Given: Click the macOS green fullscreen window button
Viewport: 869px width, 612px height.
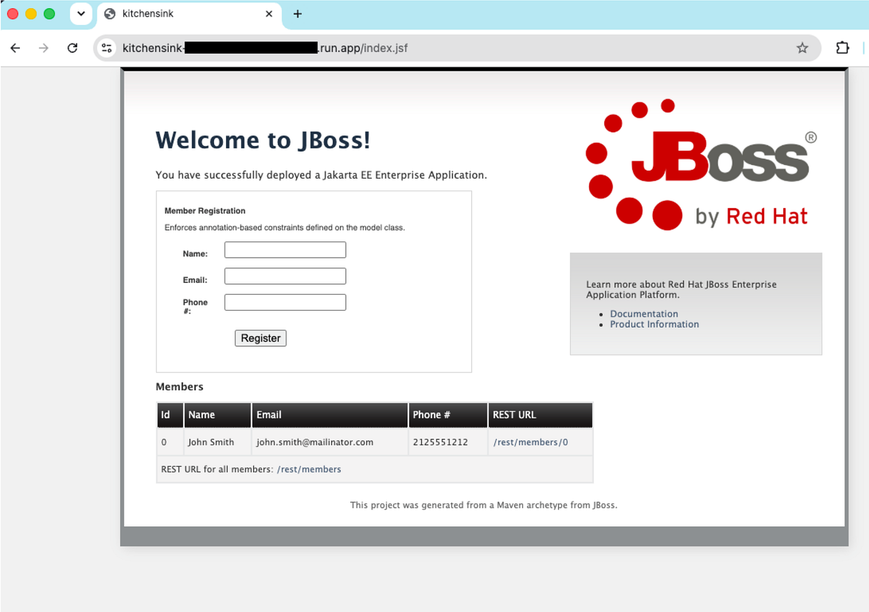Looking at the screenshot, I should (x=50, y=14).
